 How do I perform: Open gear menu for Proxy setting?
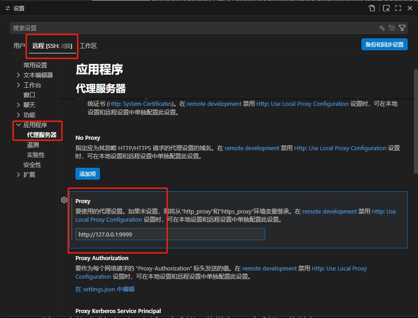tap(64, 200)
